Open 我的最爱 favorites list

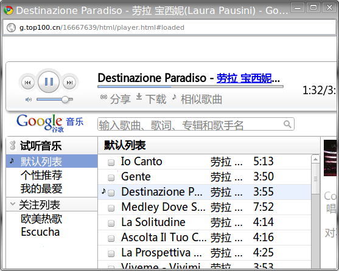tap(41, 188)
